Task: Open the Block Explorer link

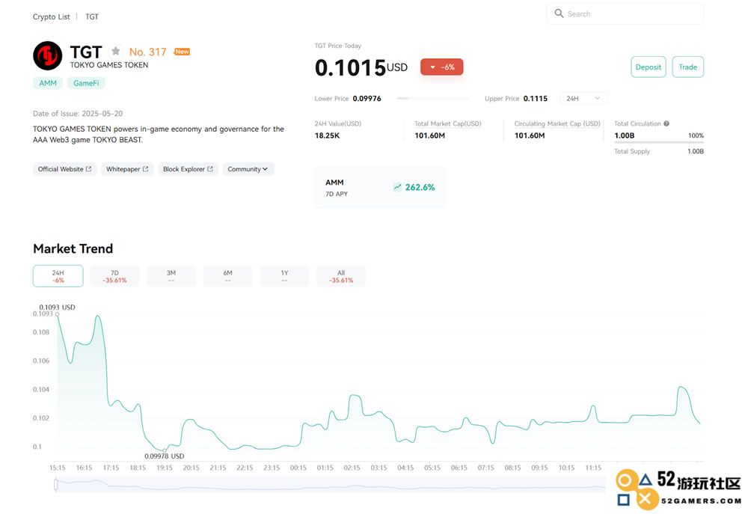Action: pyautogui.click(x=188, y=169)
